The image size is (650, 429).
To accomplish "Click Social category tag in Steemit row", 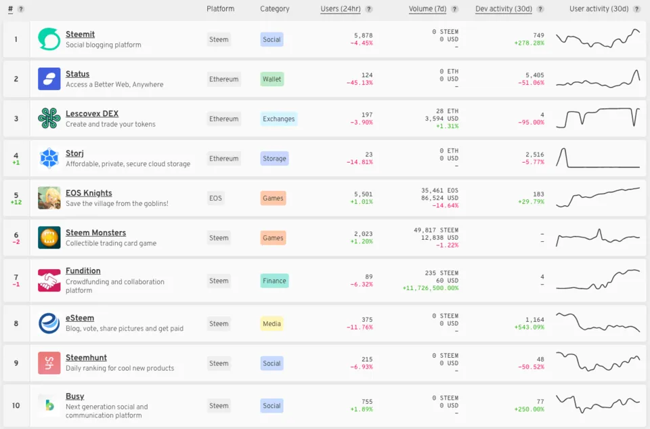I will [x=272, y=39].
